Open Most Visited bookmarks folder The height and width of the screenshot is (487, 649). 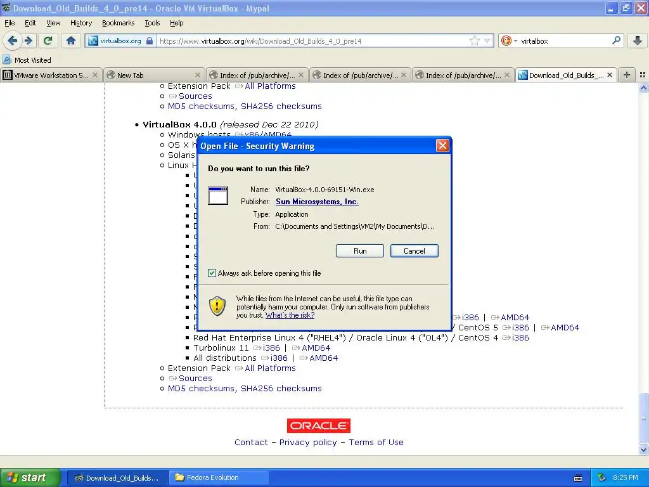coord(27,60)
